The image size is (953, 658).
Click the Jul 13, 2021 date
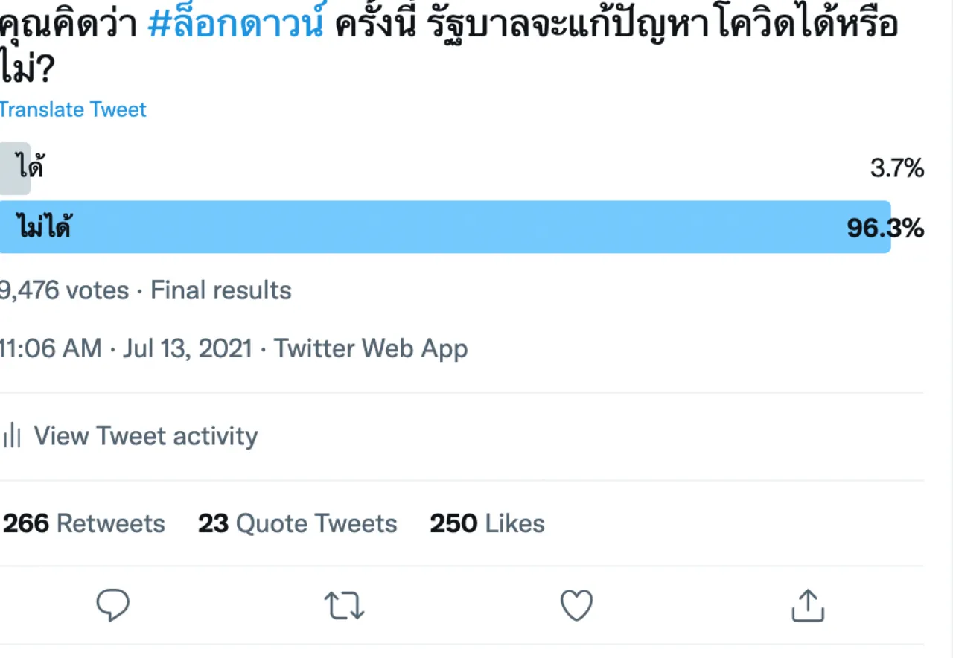pyautogui.click(x=188, y=348)
